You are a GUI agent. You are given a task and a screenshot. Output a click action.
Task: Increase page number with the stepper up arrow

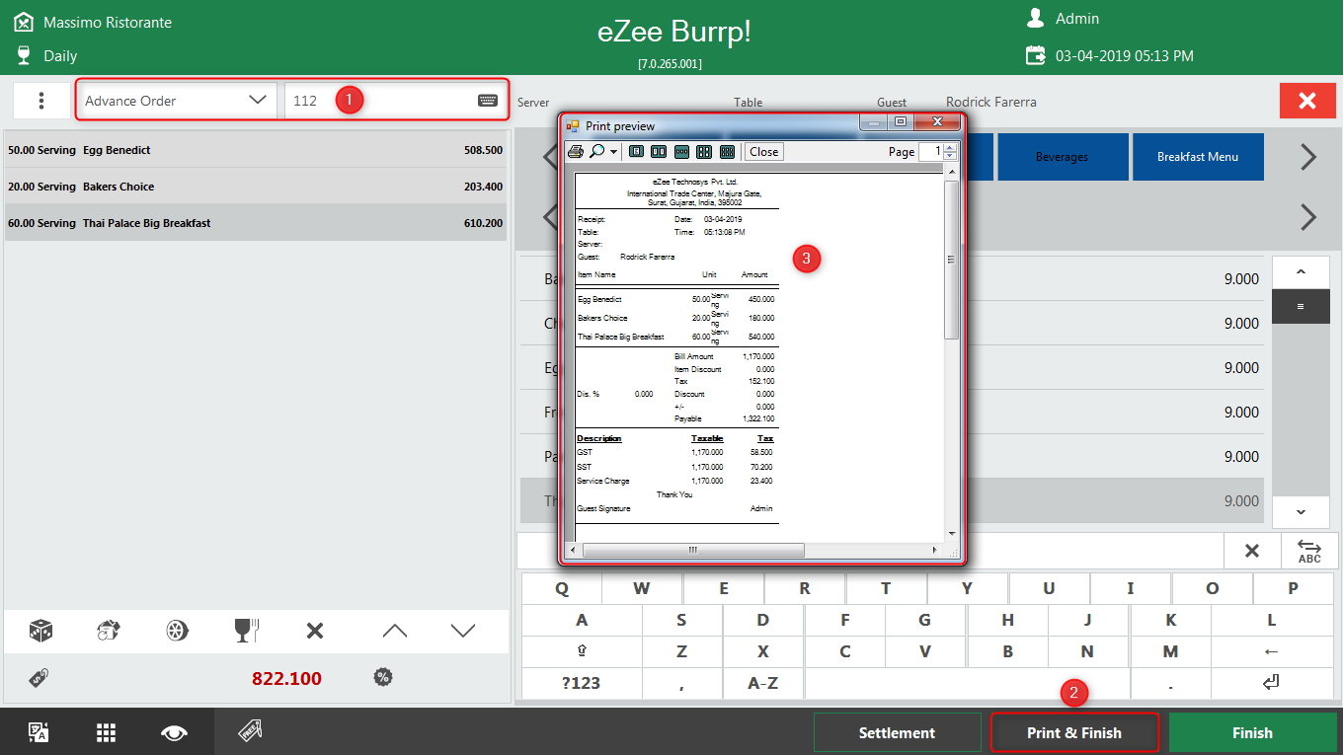pyautogui.click(x=951, y=148)
